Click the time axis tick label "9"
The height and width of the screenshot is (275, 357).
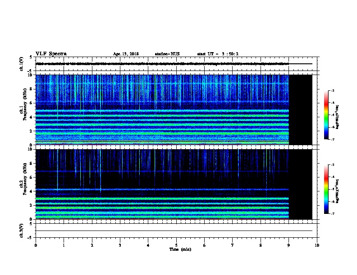coord(288,245)
